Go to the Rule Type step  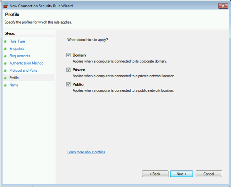click(17, 41)
